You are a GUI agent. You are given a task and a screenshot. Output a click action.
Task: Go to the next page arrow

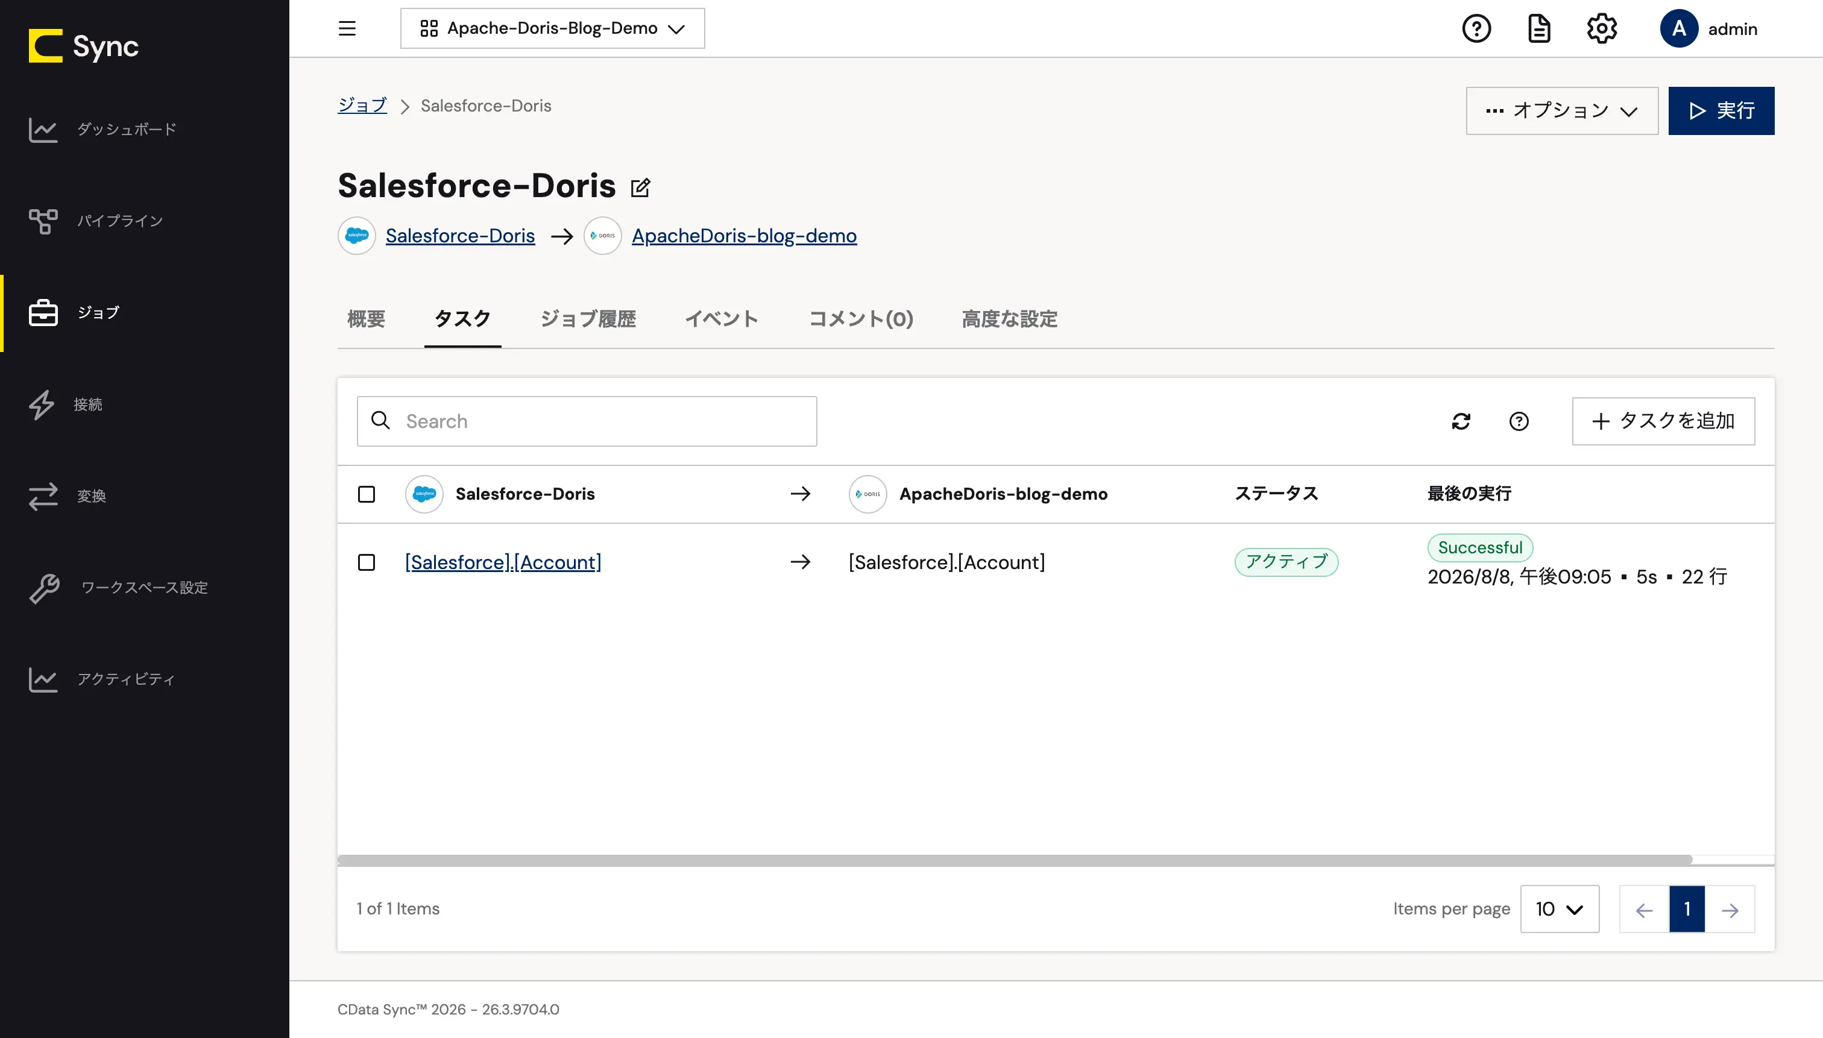tap(1730, 910)
